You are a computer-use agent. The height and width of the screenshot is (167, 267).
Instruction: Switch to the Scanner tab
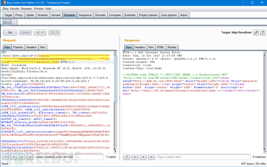(x=43, y=15)
